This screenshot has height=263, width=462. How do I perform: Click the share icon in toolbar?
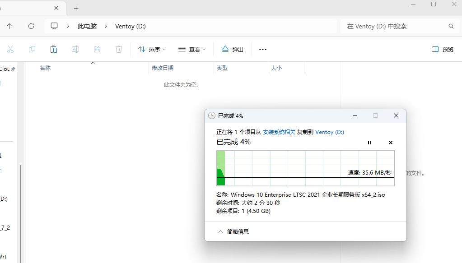click(x=97, y=49)
